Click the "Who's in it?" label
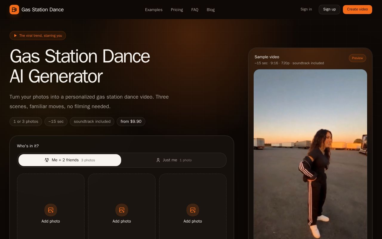Image resolution: width=382 pixels, height=239 pixels. [x=28, y=146]
